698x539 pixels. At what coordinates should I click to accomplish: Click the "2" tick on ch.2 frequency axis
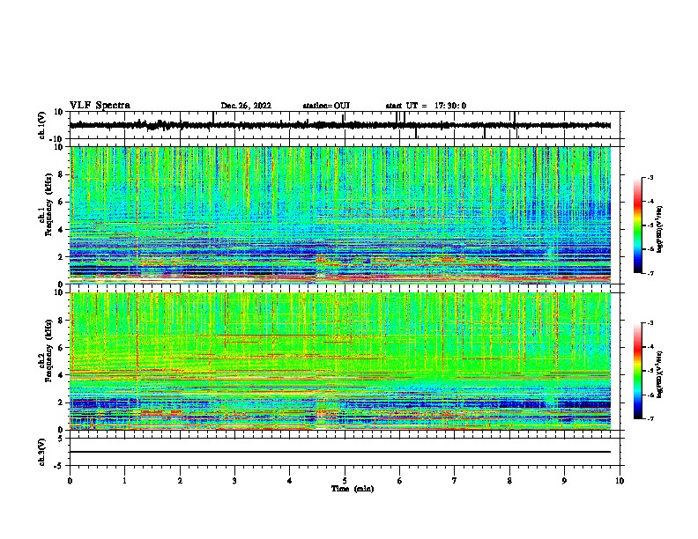(61, 402)
